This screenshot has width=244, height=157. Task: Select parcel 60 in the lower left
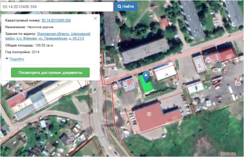tap(72, 139)
